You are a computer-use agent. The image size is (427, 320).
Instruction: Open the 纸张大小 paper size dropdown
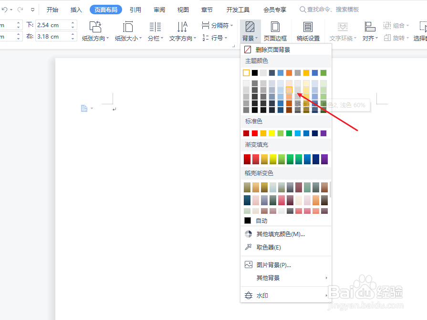128,31
